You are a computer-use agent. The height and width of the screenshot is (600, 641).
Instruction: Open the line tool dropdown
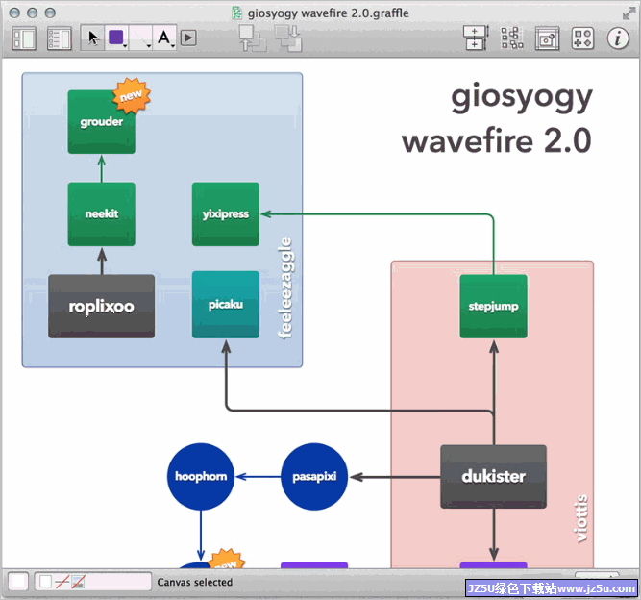pyautogui.click(x=141, y=37)
